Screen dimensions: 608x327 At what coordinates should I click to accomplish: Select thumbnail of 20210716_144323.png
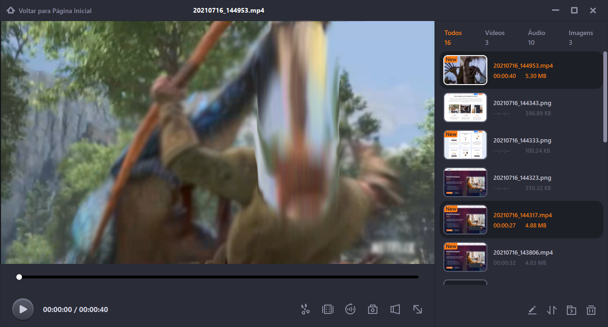click(x=465, y=182)
